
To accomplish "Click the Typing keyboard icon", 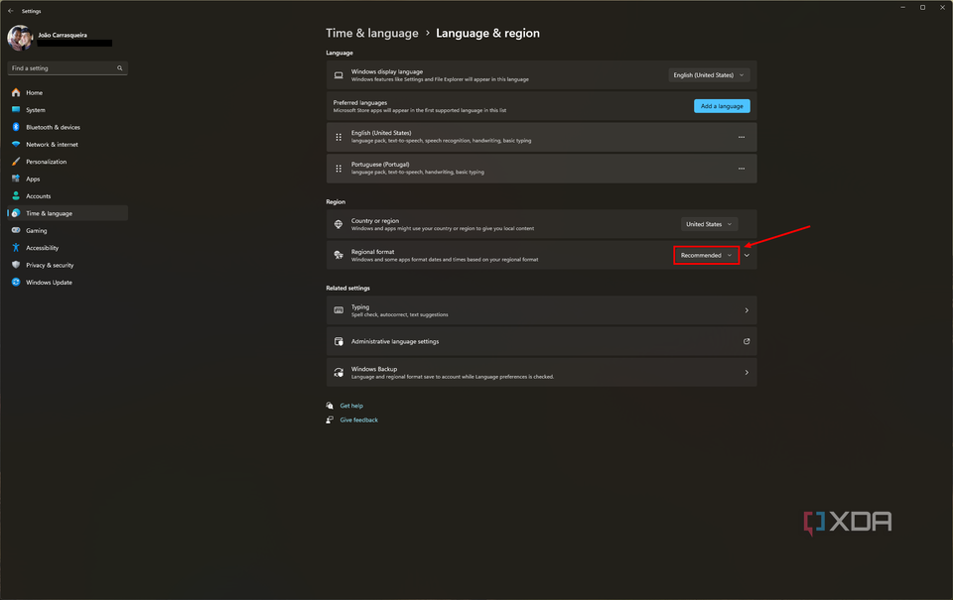I will 339,310.
